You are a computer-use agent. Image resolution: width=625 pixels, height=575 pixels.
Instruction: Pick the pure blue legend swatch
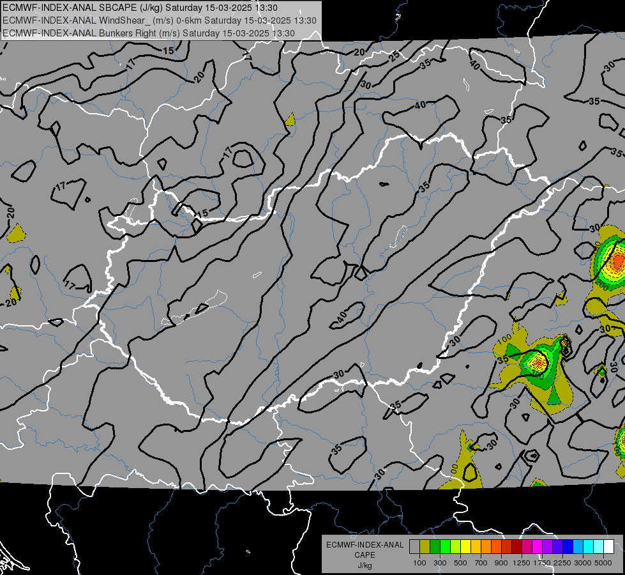click(x=568, y=547)
